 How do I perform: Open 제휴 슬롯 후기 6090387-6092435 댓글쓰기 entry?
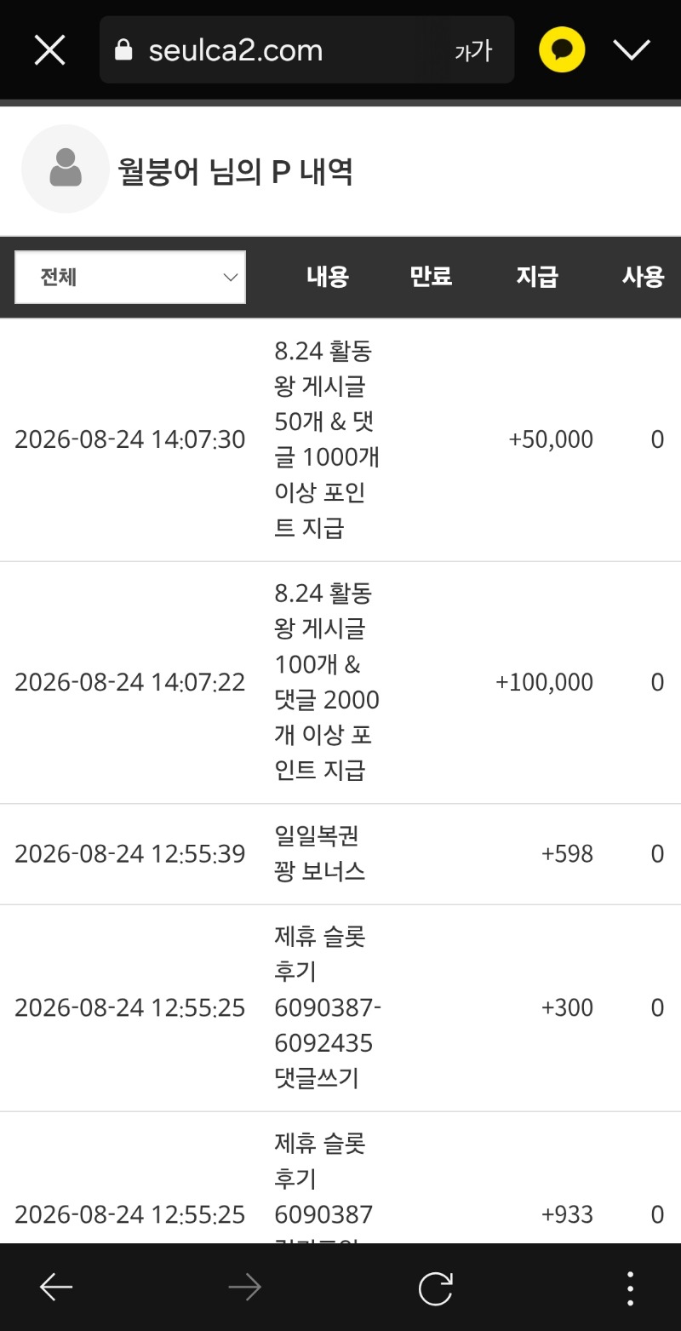(x=340, y=1008)
